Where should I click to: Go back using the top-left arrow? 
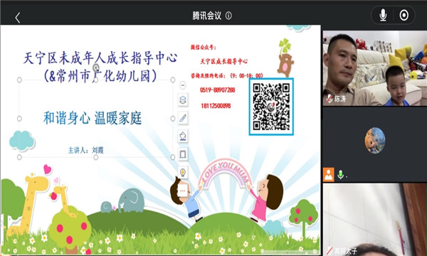coord(18,18)
